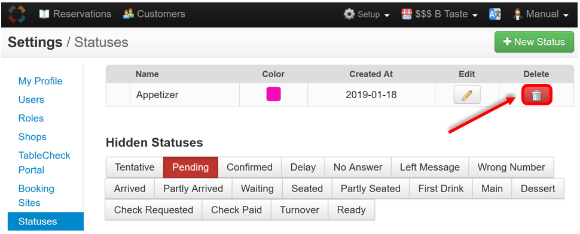The height and width of the screenshot is (234, 580).
Task: Click the app logo in top-left corner
Action: 17,14
